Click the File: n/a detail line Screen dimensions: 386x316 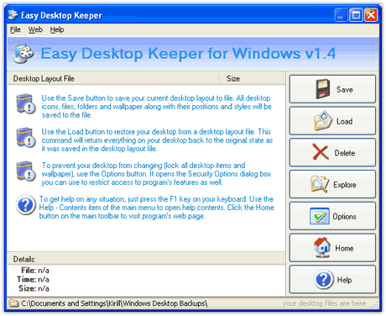click(35, 271)
